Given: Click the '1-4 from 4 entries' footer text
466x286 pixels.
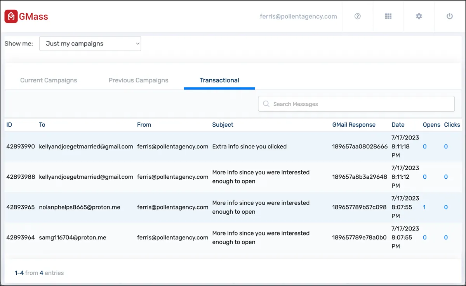Looking at the screenshot, I should (x=39, y=273).
